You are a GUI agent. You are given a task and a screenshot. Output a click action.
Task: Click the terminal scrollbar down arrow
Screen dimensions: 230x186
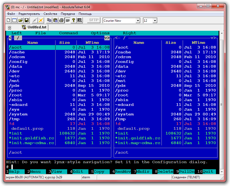(222, 172)
